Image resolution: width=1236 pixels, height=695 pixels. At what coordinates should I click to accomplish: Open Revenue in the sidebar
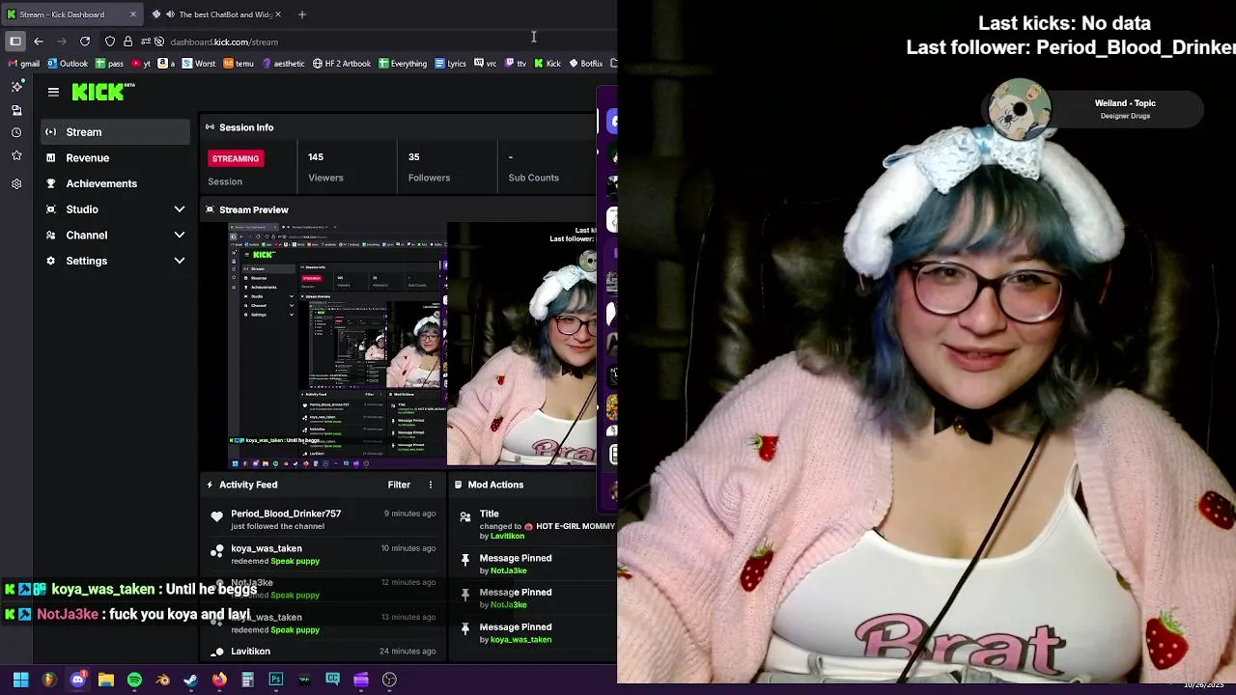116,157
